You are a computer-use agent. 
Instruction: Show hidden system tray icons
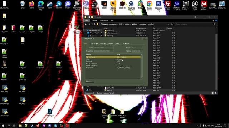(198, 126)
